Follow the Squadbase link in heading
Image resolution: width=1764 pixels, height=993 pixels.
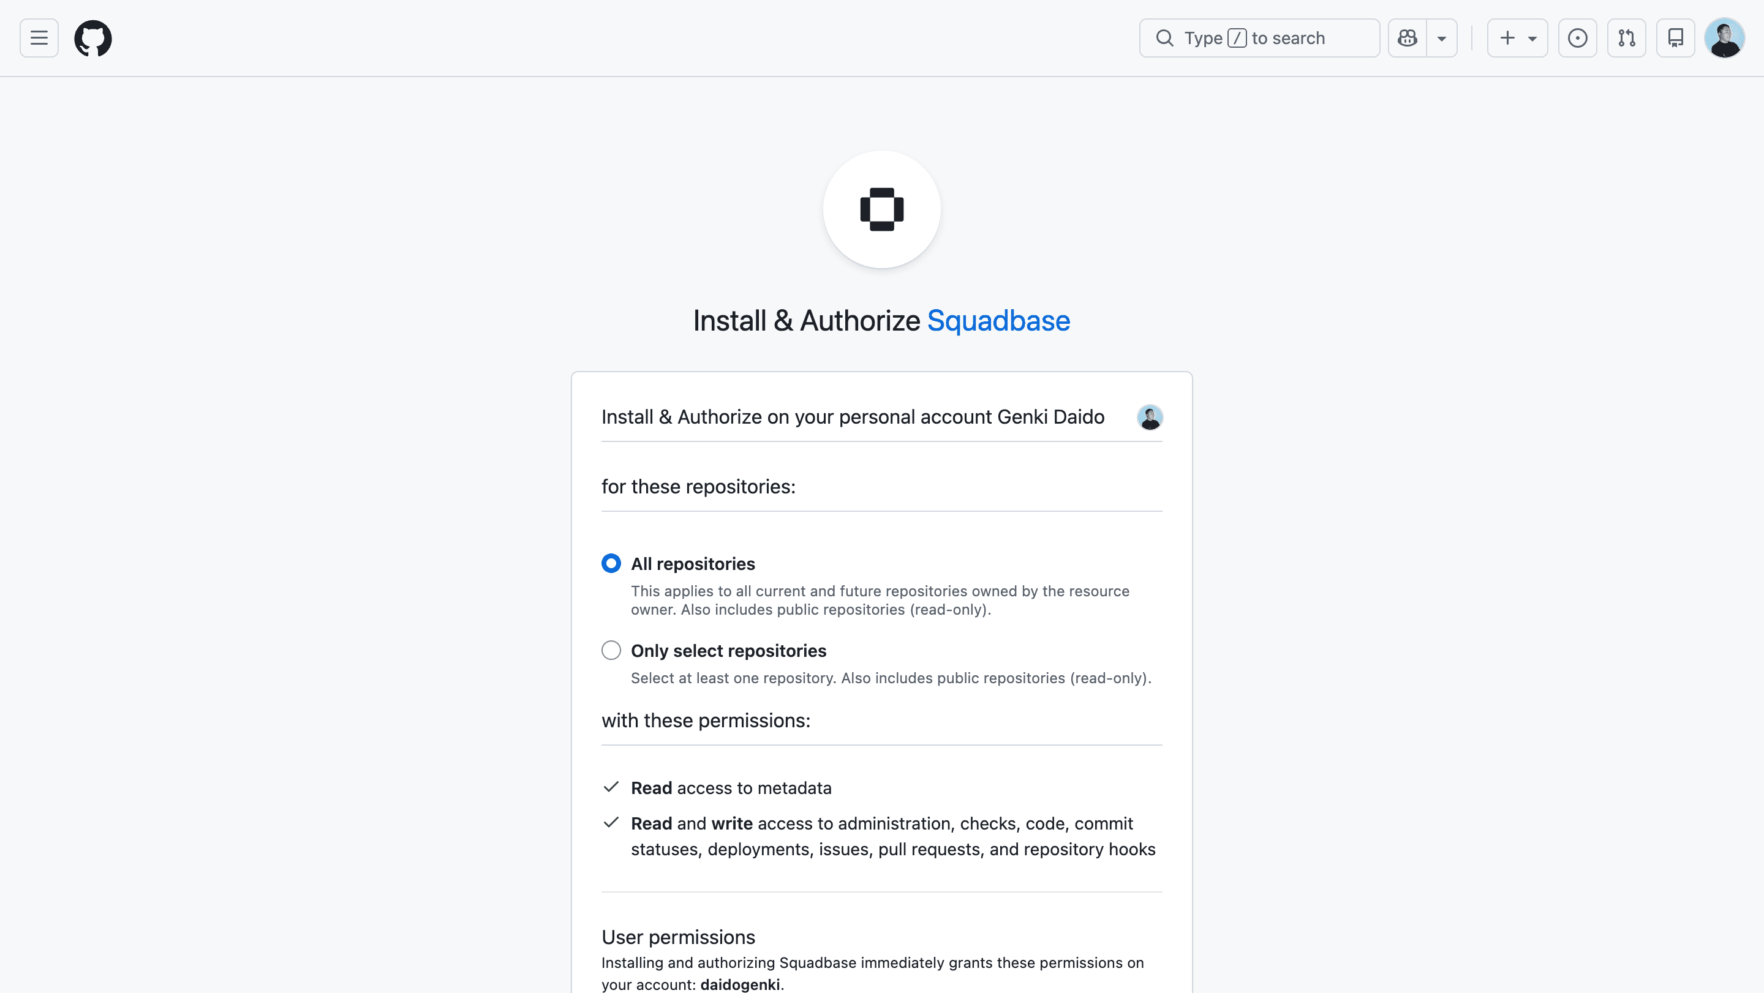[998, 320]
